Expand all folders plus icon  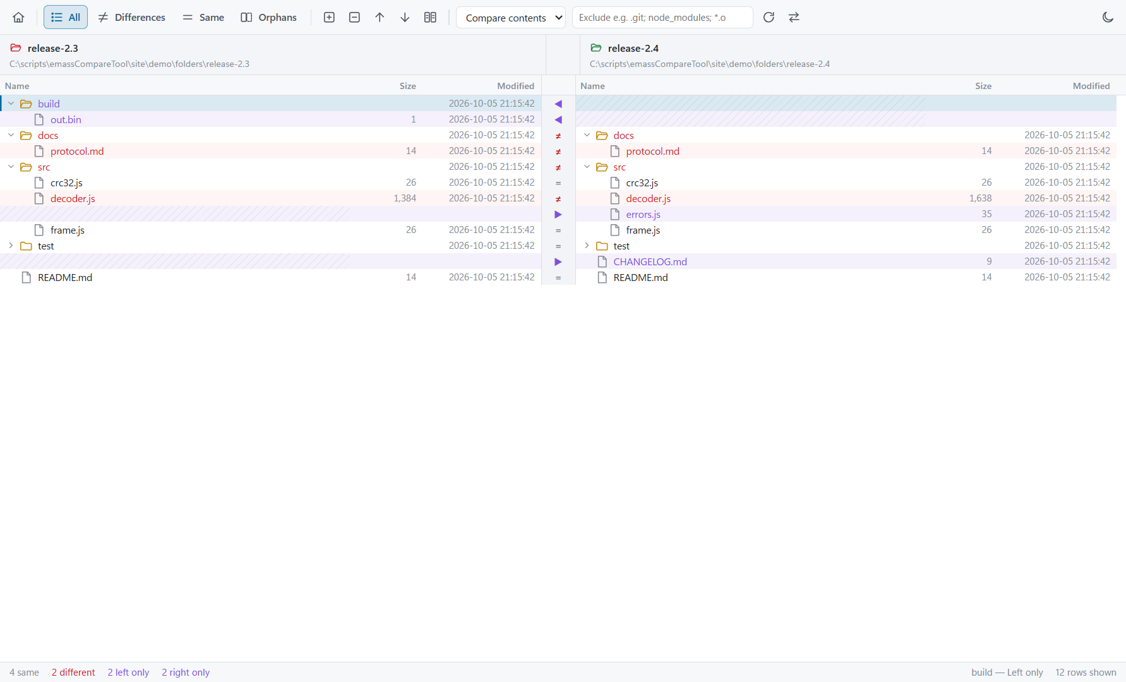coord(329,17)
